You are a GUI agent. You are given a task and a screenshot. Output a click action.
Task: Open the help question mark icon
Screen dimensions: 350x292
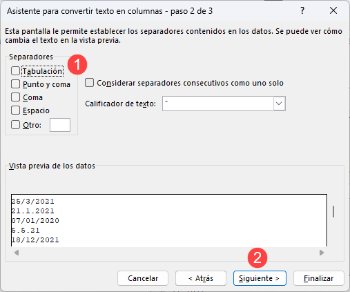[x=302, y=11]
